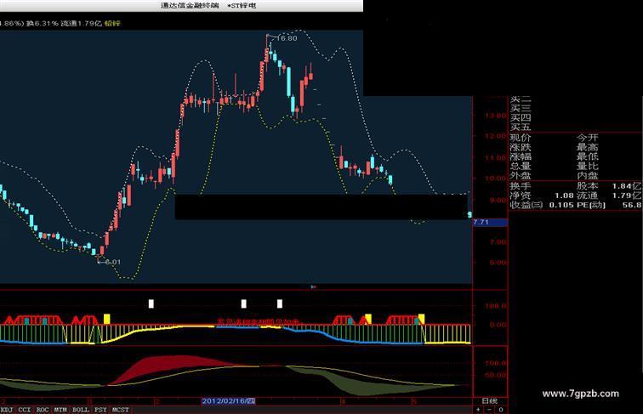Click the PE(动) value 56.8
The height and width of the screenshot is (414, 643).
tap(631, 205)
